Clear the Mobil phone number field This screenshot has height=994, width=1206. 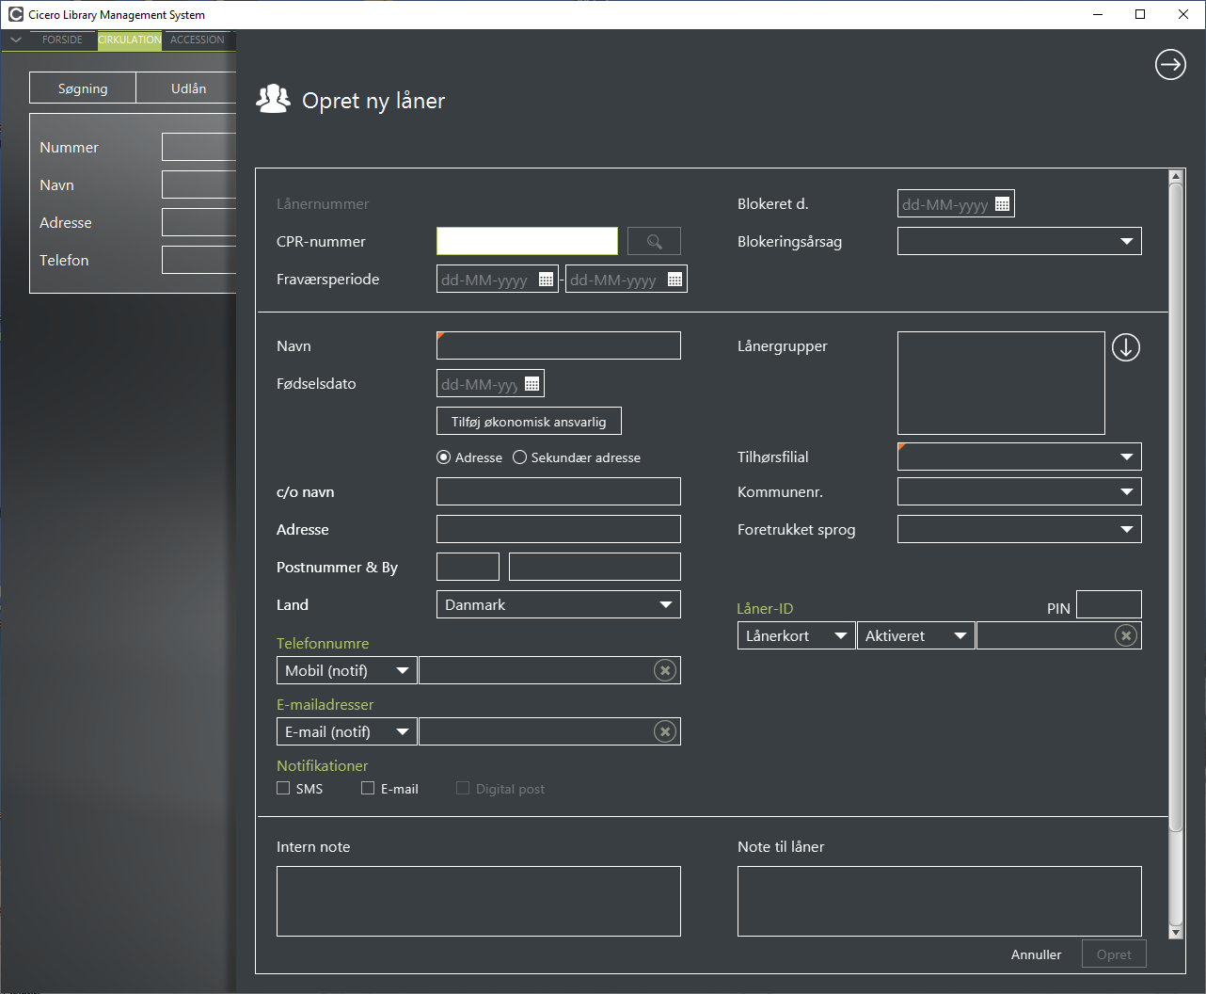(x=665, y=671)
